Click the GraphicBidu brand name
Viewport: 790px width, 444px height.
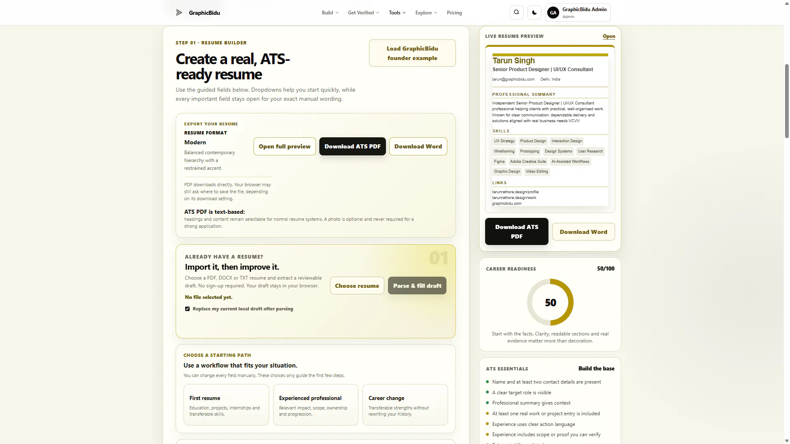[x=204, y=13]
